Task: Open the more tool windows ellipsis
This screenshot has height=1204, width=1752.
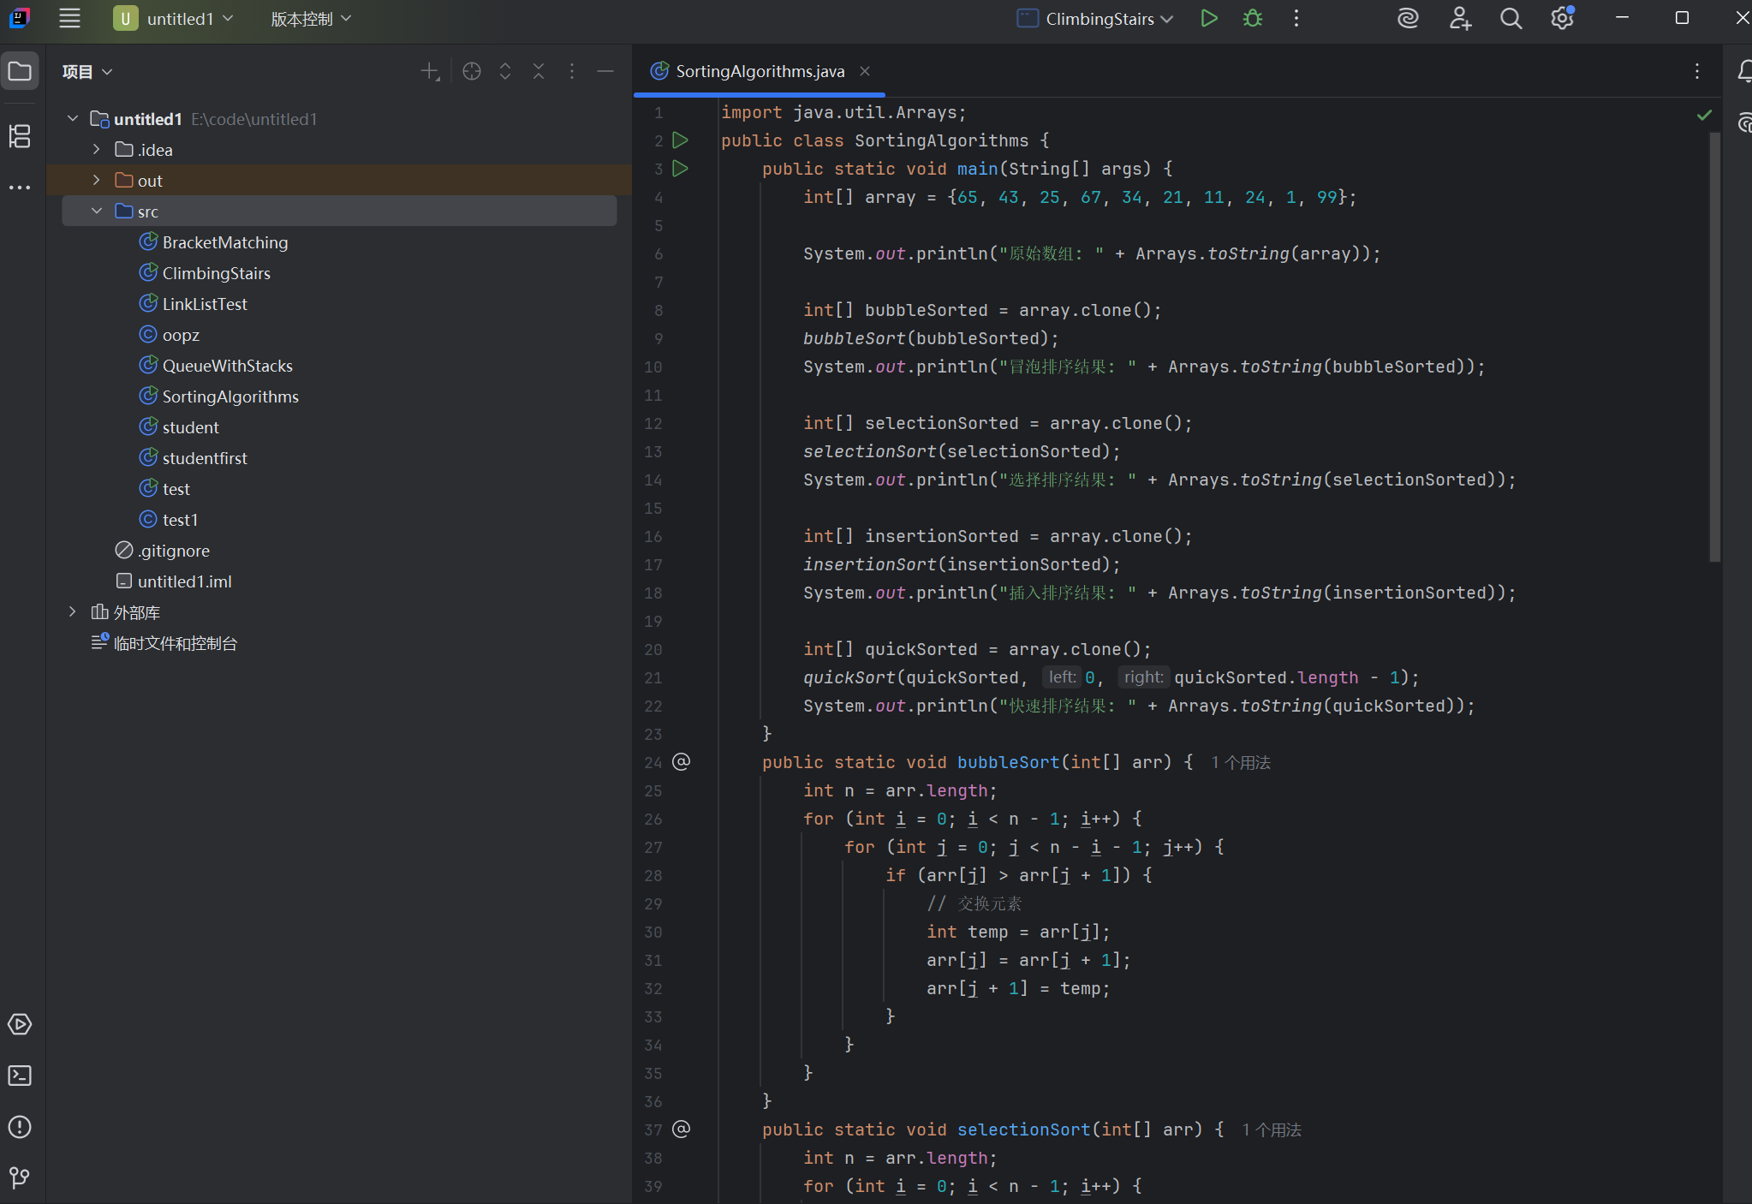Action: tap(20, 187)
